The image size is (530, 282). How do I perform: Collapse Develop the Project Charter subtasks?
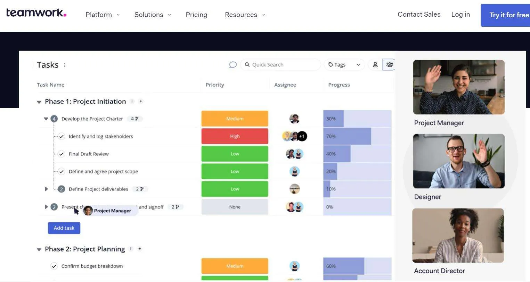[46, 119]
